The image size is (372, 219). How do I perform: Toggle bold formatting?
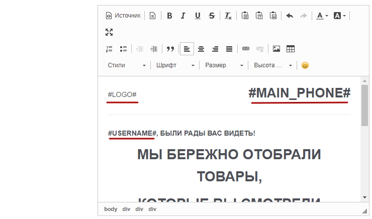pos(169,16)
